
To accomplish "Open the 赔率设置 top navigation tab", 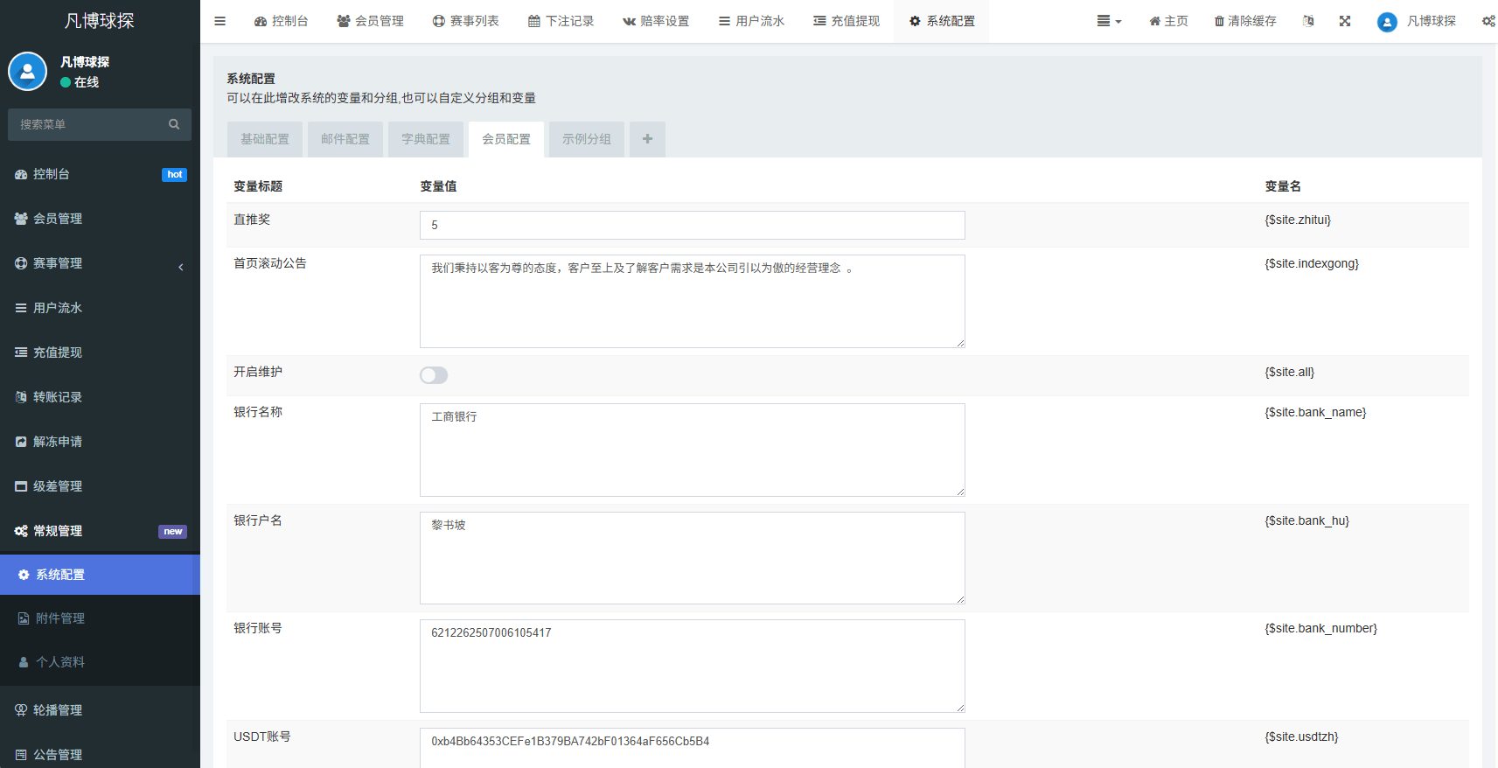I will point(656,21).
